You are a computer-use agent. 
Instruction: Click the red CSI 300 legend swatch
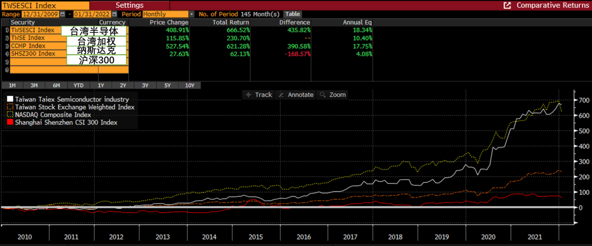[10, 122]
